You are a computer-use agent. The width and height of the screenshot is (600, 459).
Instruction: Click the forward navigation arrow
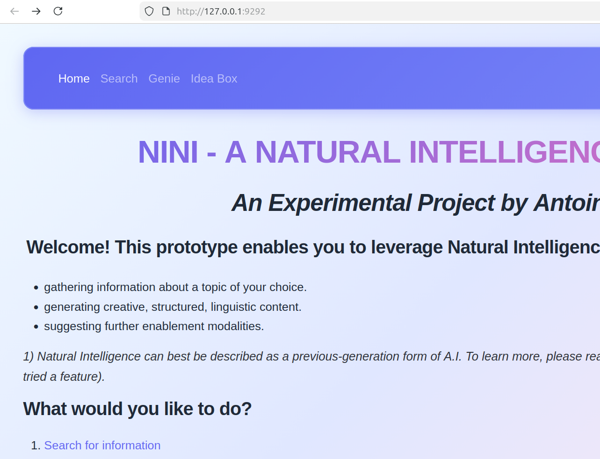[x=36, y=11]
